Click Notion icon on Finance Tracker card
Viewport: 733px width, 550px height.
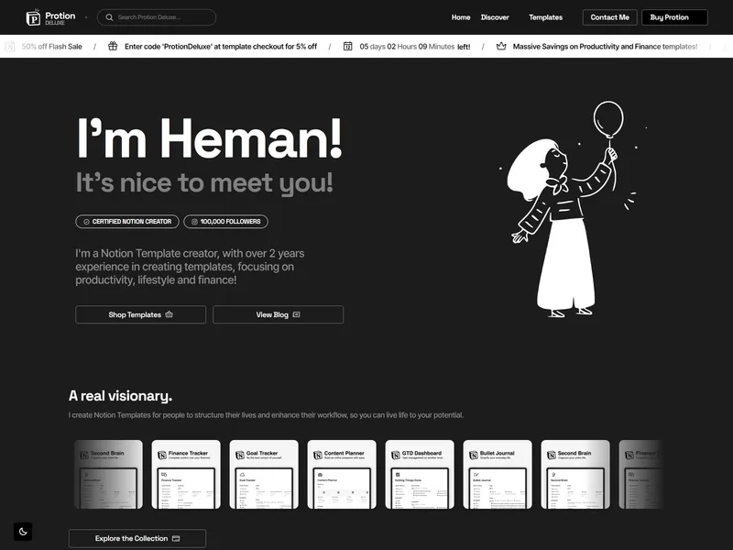click(162, 455)
